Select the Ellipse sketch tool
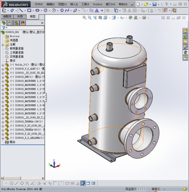The height and width of the screenshot is (192, 189). (75, 11)
